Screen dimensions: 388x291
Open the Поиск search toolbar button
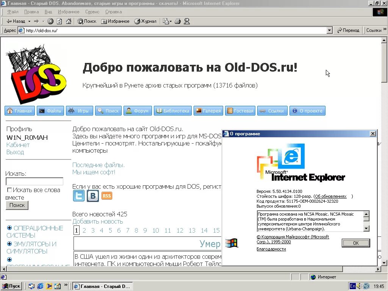coord(87,21)
